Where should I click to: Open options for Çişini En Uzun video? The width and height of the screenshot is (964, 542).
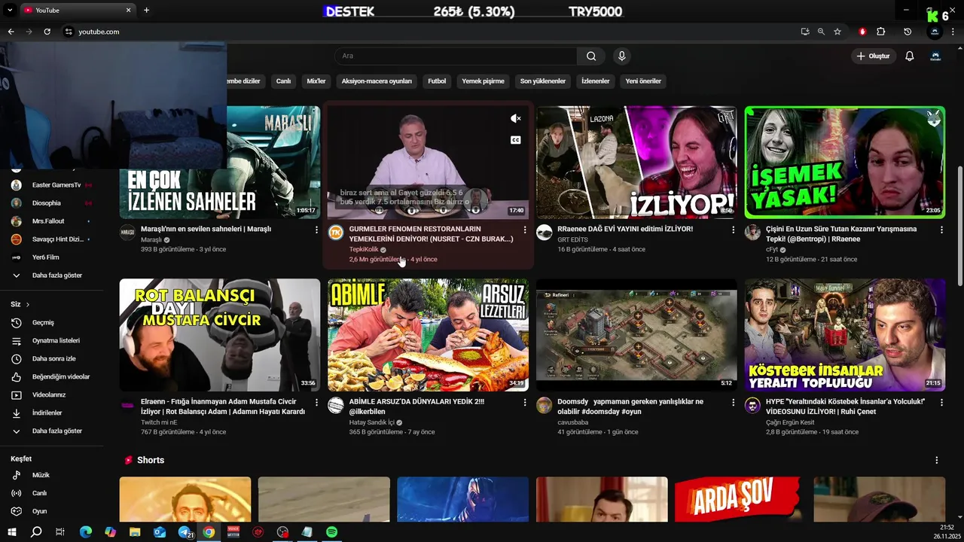941,230
